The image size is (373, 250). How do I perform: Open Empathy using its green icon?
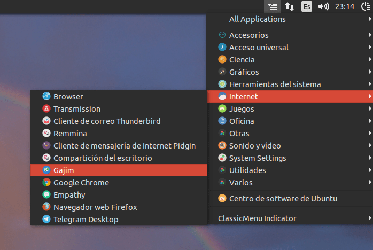(46, 195)
